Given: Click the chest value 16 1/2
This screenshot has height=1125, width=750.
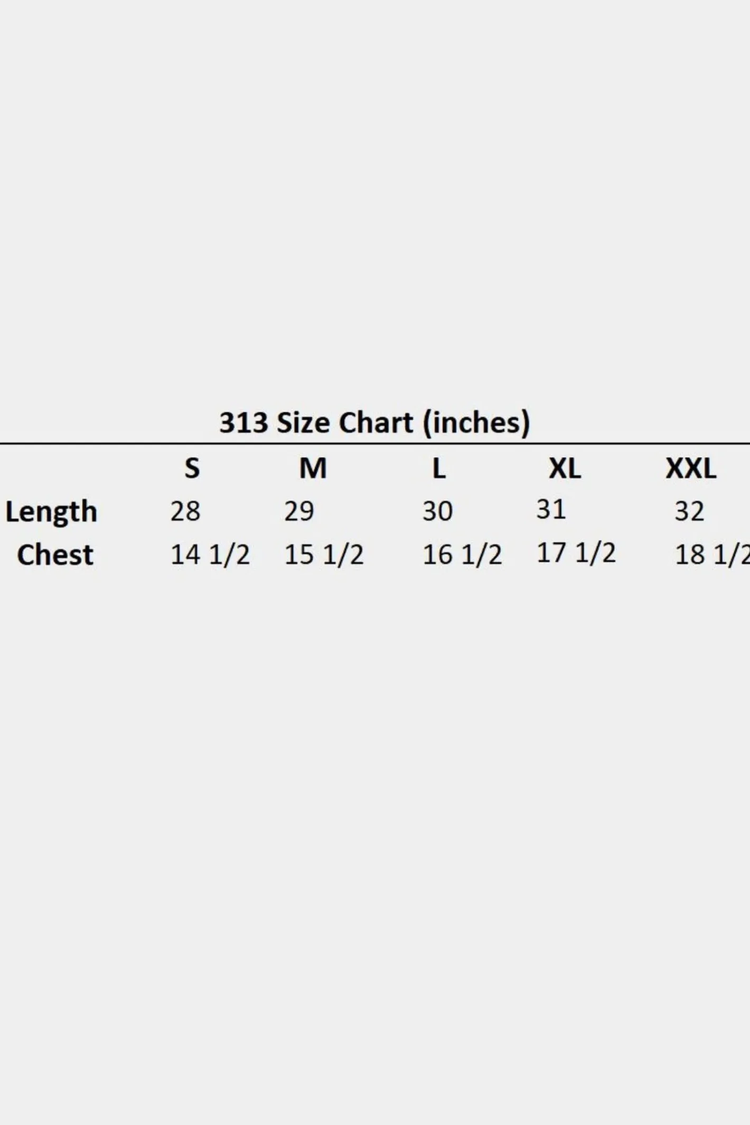Looking at the screenshot, I should pos(462,555).
